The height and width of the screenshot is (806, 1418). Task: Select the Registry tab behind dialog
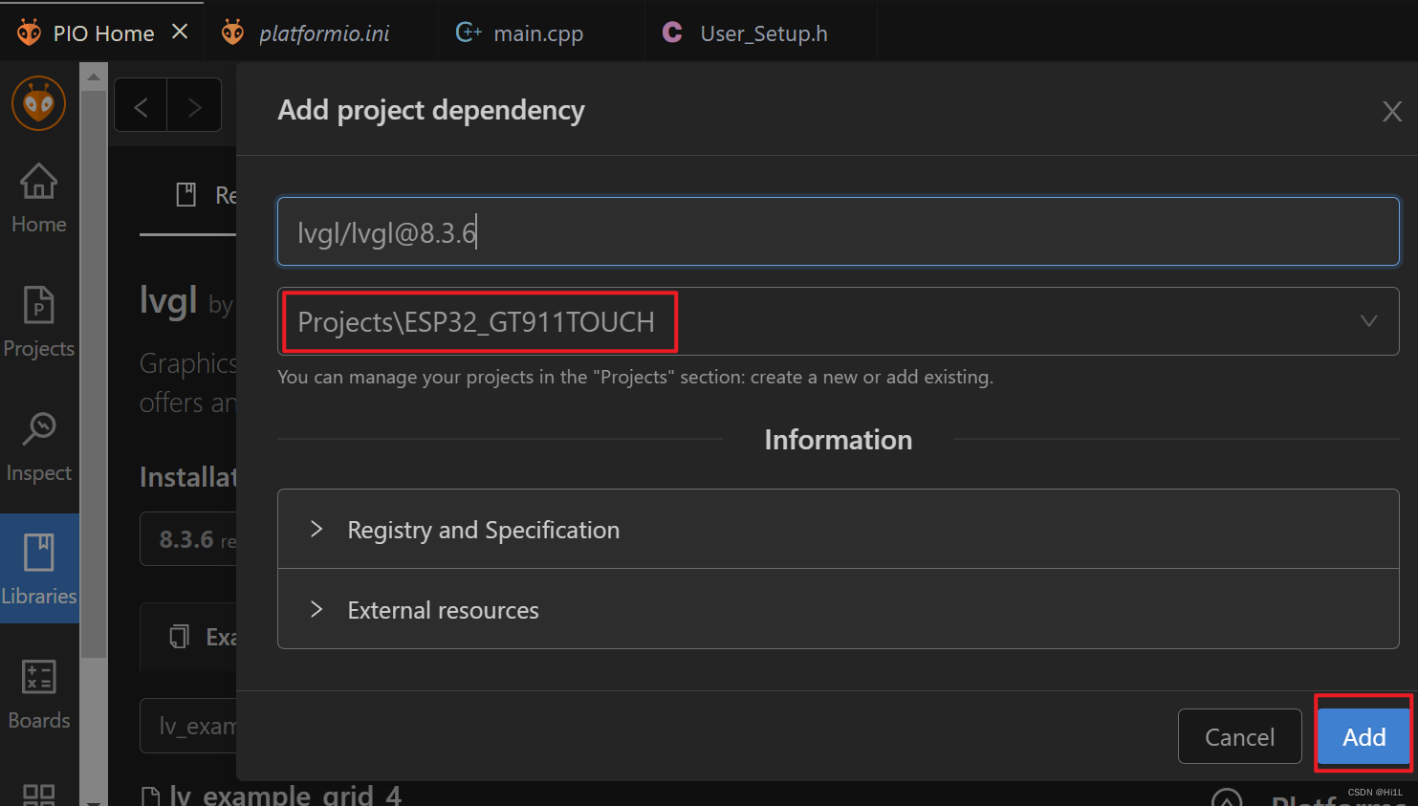pyautogui.click(x=188, y=195)
